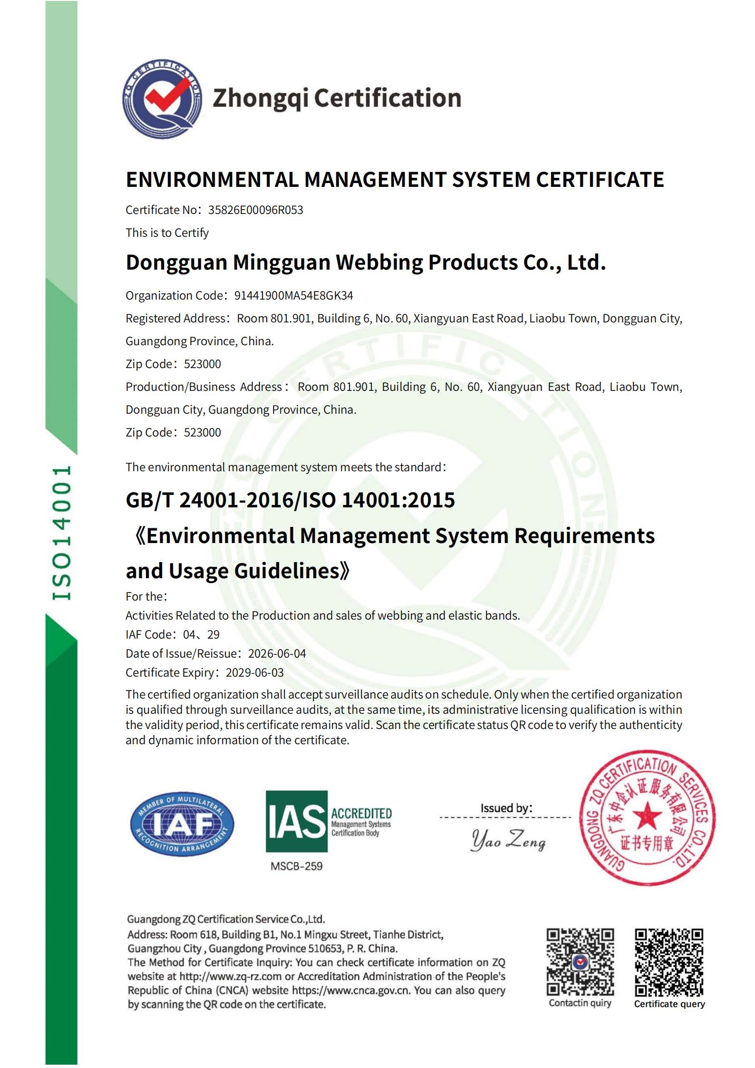Open the http://www.zq-rz.com website link
Screen dimensions: 755x1068
(230, 977)
